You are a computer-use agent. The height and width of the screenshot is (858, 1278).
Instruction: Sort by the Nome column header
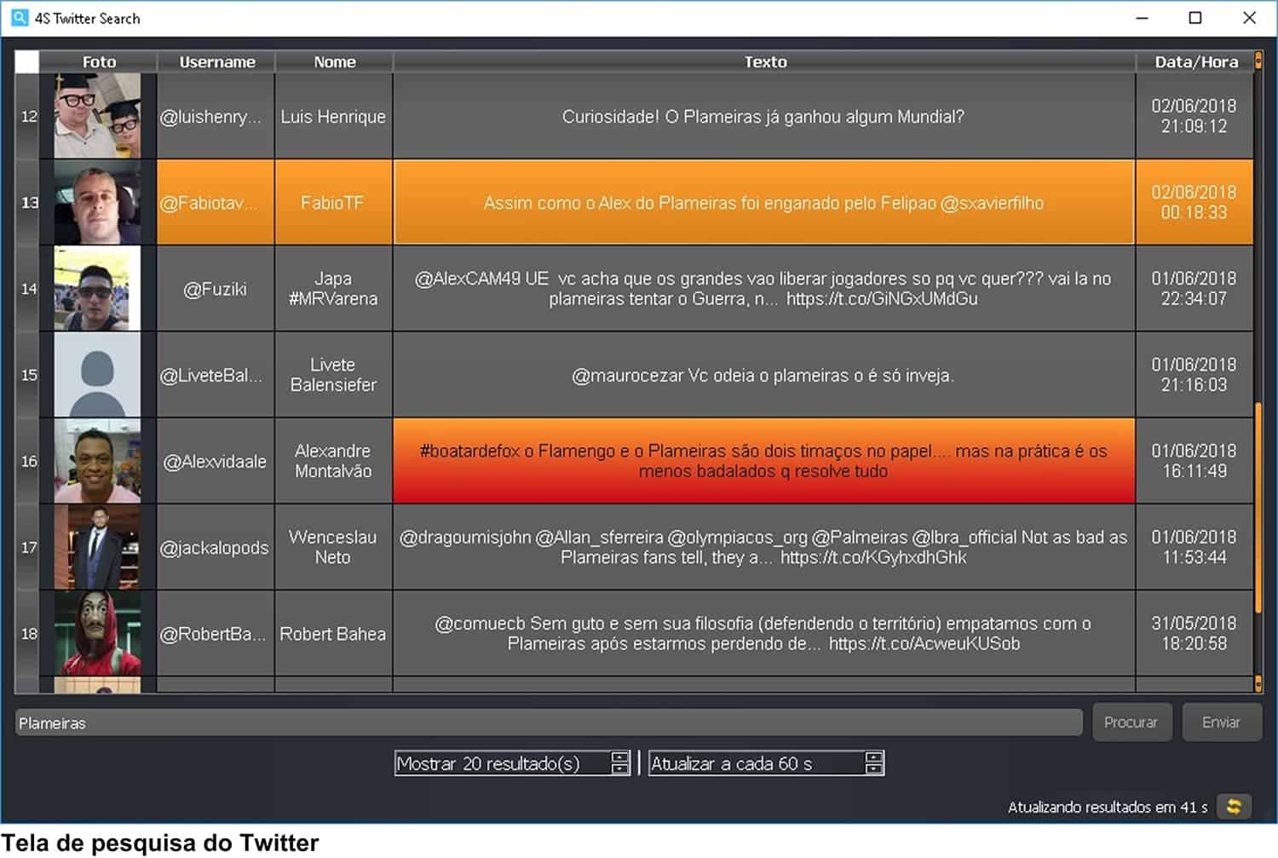334,61
